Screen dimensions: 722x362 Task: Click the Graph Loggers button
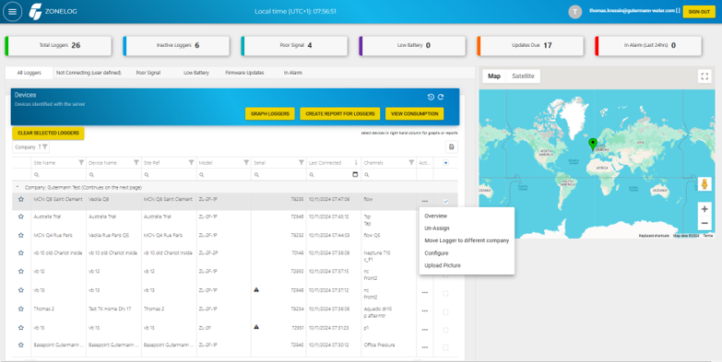pyautogui.click(x=270, y=113)
